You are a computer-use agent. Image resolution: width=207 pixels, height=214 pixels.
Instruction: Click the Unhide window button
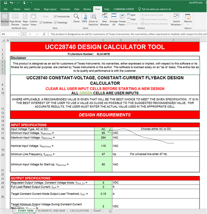(x=133, y=24)
